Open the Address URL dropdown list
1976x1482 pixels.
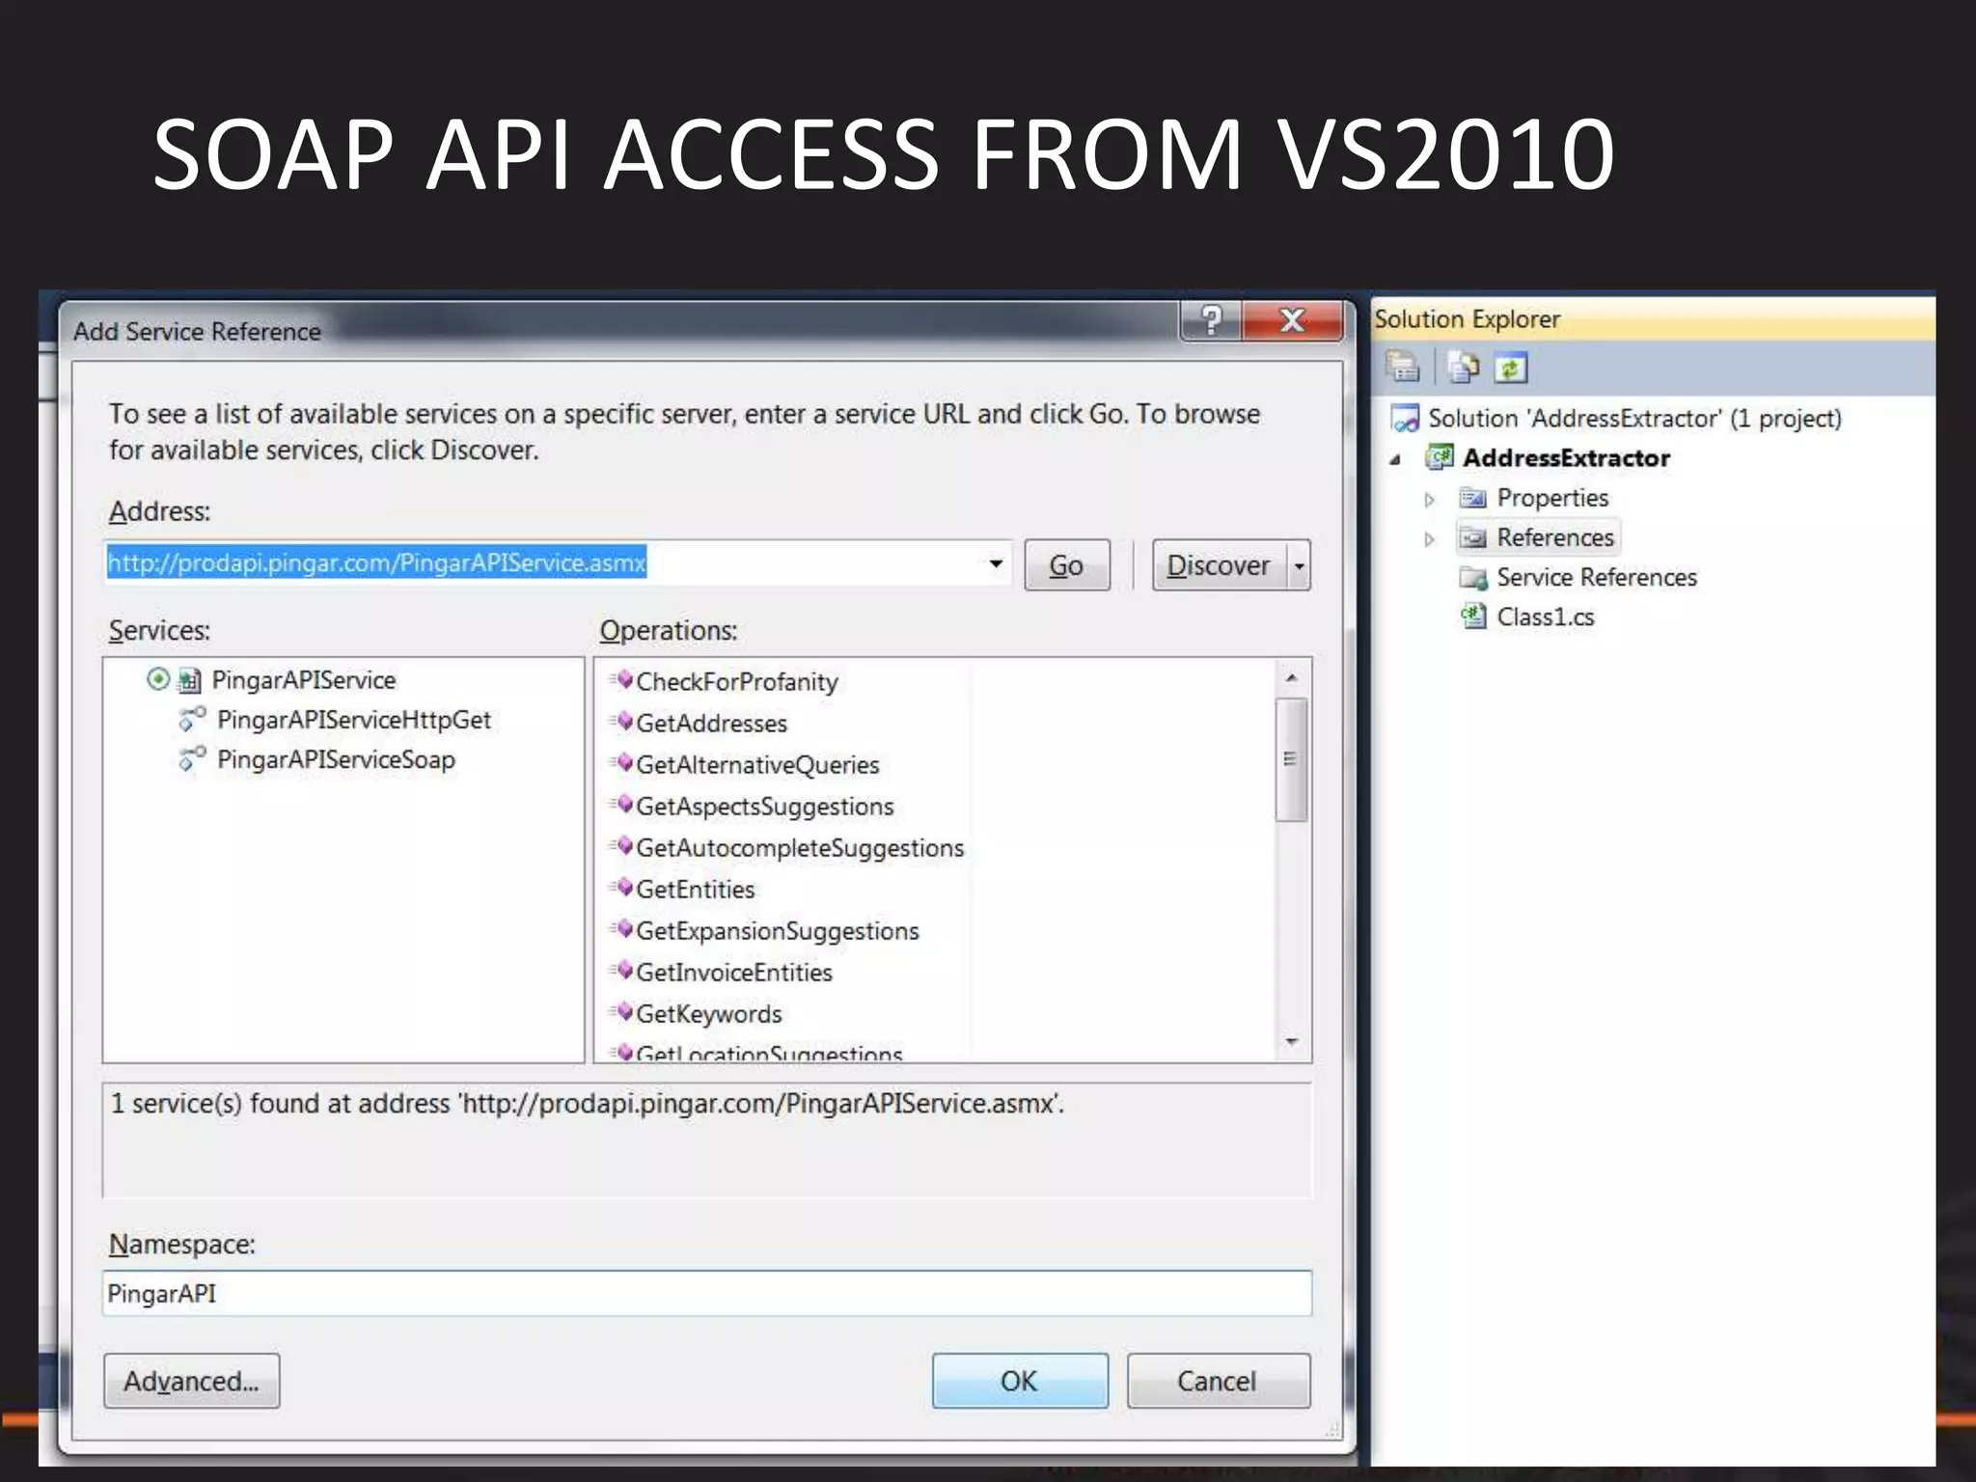(x=996, y=563)
